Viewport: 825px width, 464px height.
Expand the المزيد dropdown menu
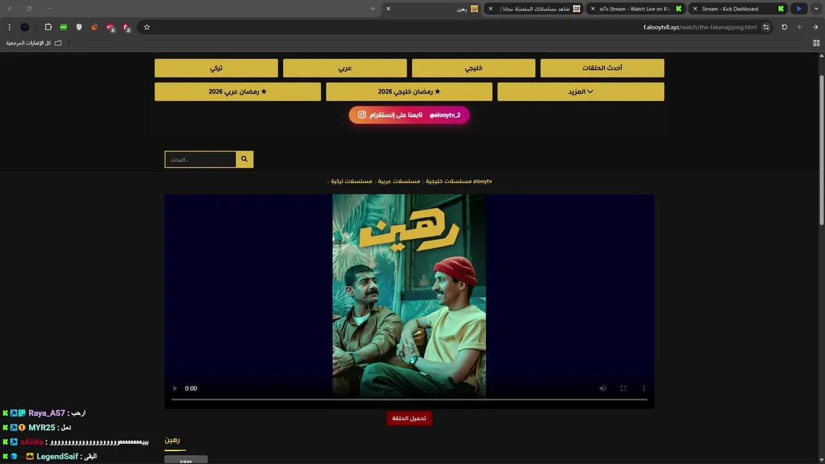click(581, 92)
